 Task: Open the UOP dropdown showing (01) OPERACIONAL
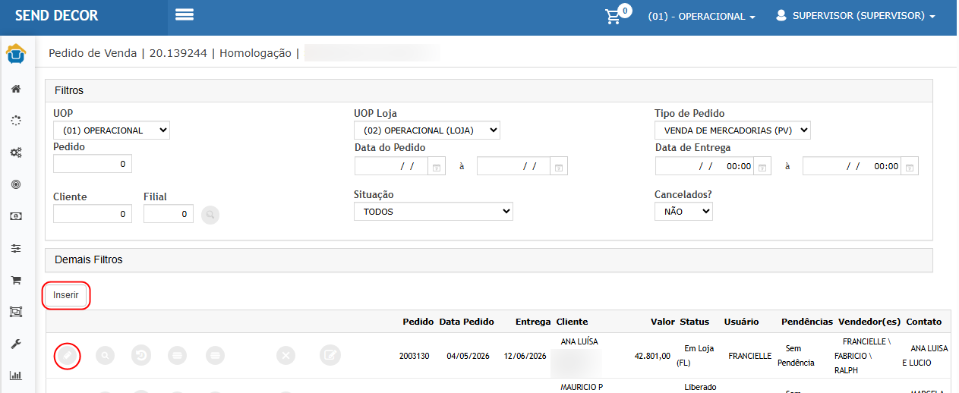click(112, 130)
